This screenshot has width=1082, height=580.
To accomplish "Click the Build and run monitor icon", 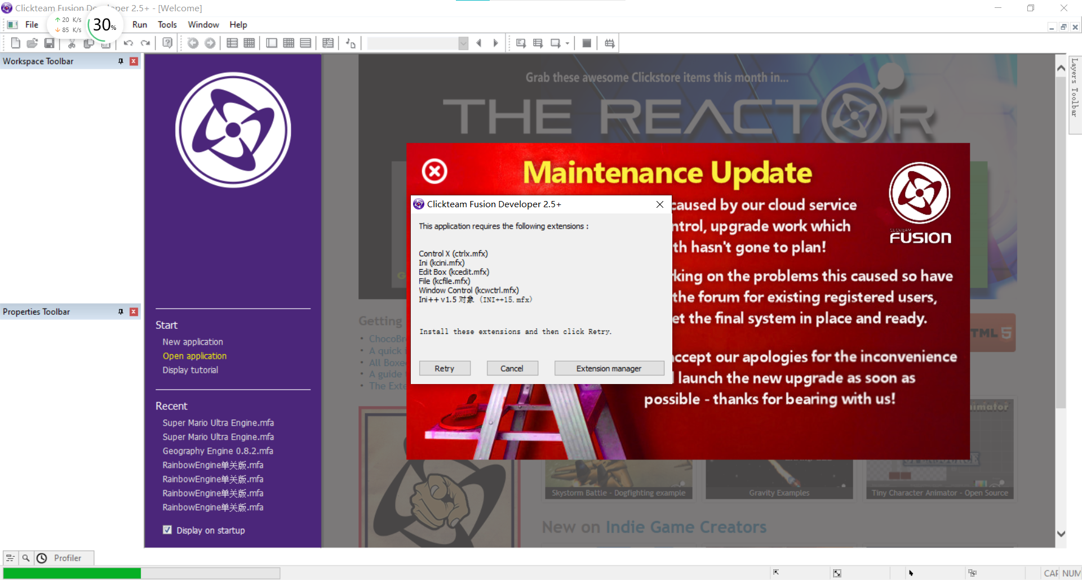I will tap(609, 43).
